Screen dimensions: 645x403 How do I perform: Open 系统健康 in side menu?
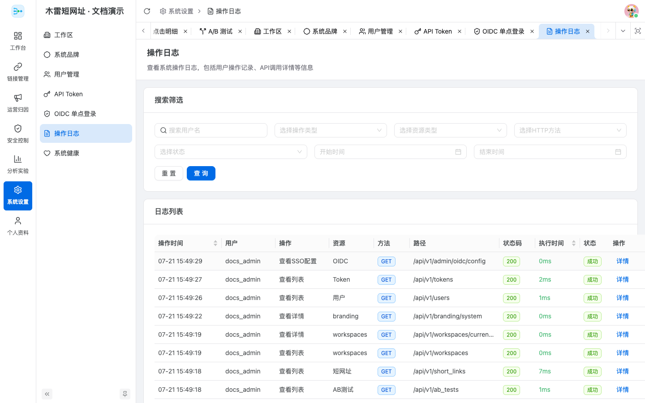coord(86,153)
